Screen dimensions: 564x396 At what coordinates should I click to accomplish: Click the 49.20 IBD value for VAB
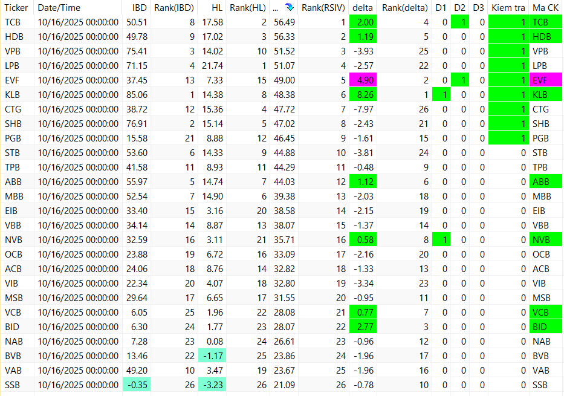click(137, 371)
